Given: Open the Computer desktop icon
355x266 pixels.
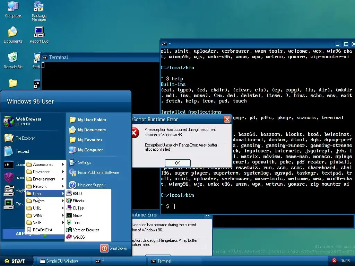Looking at the screenshot, I should click(x=13, y=9).
